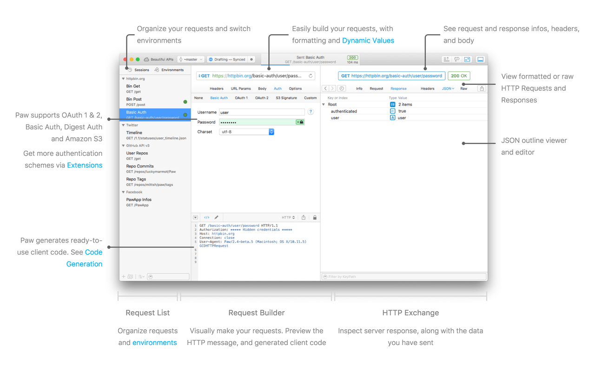Select the Custom auth type

310,98
